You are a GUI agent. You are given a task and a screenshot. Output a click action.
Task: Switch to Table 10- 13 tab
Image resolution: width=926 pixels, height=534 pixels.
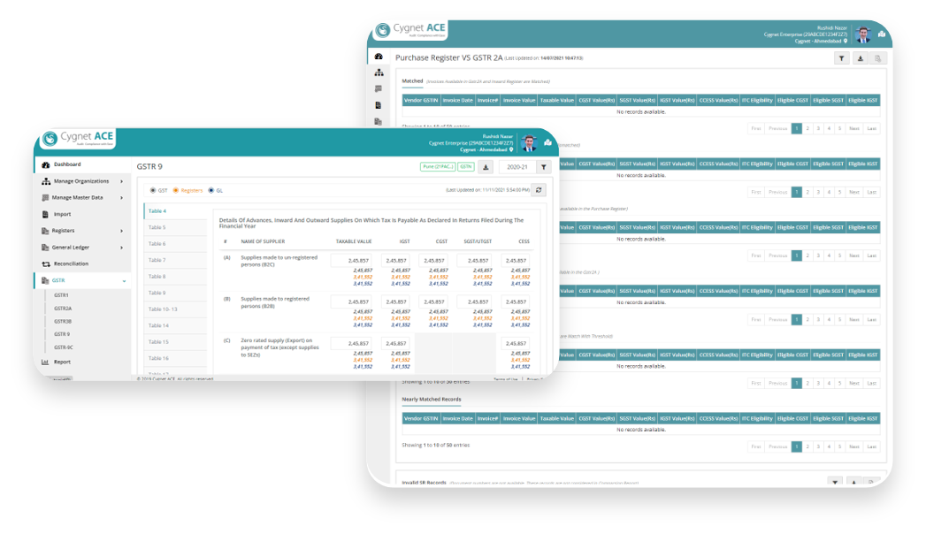(x=175, y=309)
